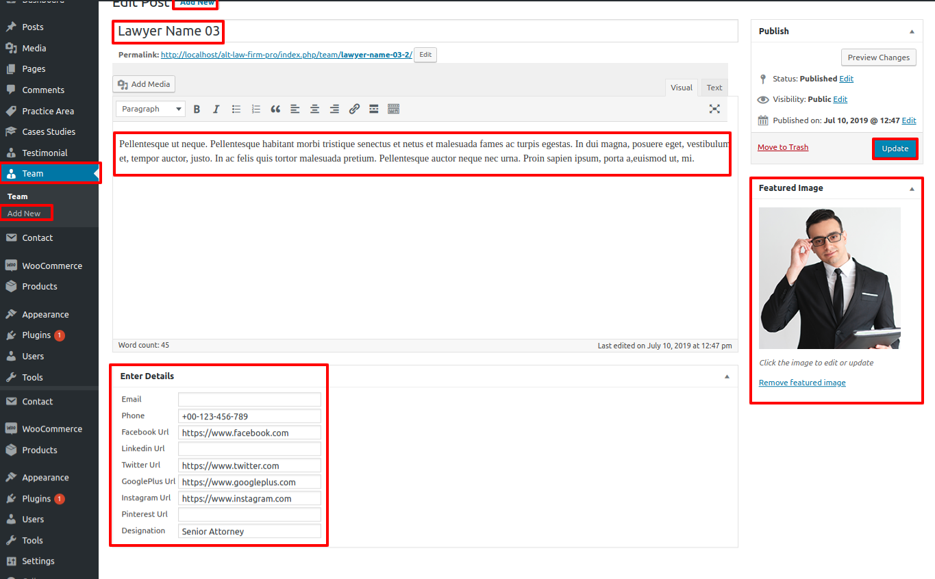Viewport: 935px width, 579px height.
Task: Toggle bold formatting in editor toolbar
Action: click(197, 109)
